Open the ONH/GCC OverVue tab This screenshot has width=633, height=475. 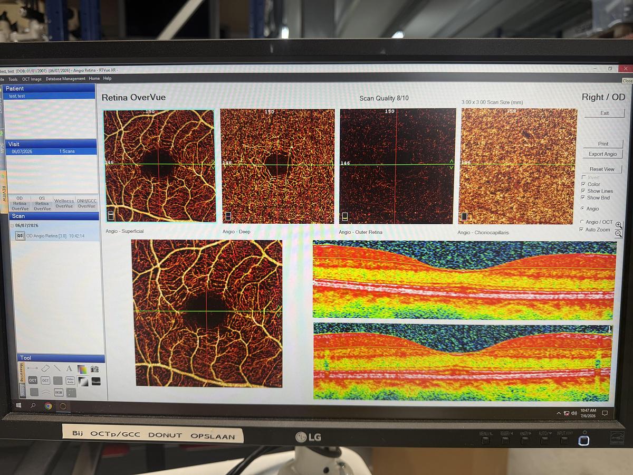pyautogui.click(x=87, y=203)
